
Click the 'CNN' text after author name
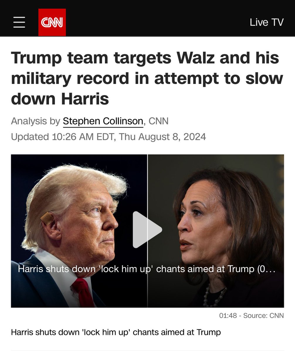pyautogui.click(x=159, y=121)
